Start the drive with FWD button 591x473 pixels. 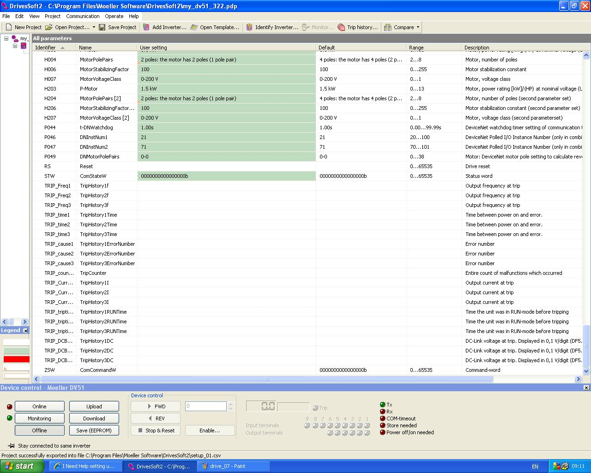[156, 406]
